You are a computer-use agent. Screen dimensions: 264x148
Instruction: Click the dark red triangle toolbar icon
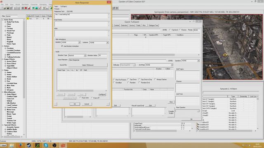[29, 8]
